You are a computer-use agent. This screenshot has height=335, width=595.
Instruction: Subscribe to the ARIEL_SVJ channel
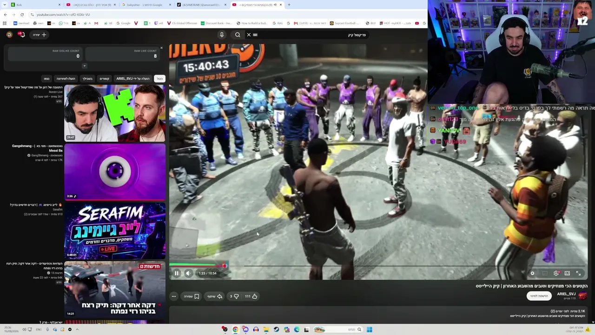pos(539,296)
